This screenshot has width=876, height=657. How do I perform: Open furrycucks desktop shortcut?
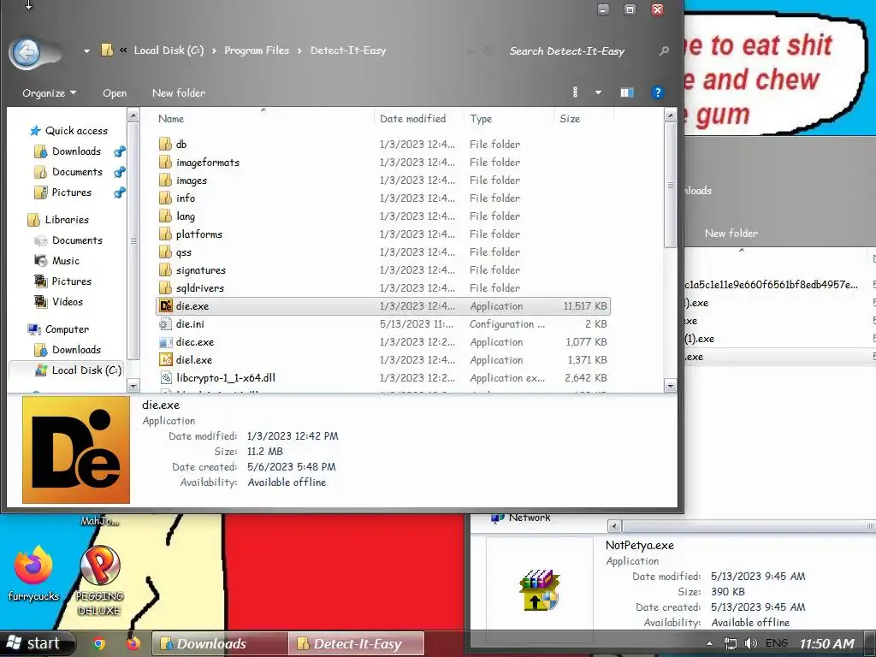point(33,574)
